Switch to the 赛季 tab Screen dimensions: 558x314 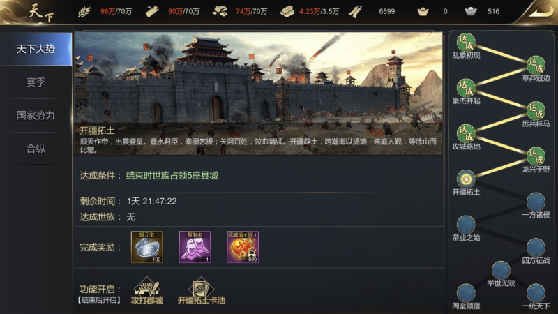(36, 82)
